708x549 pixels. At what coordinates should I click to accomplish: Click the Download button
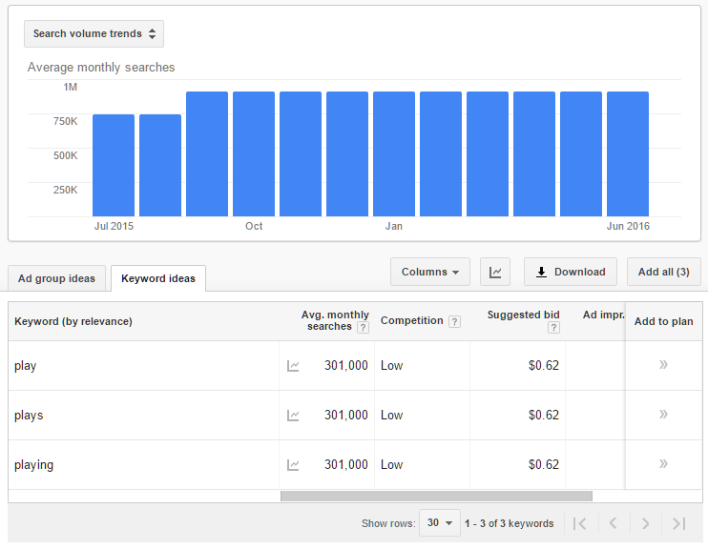571,272
